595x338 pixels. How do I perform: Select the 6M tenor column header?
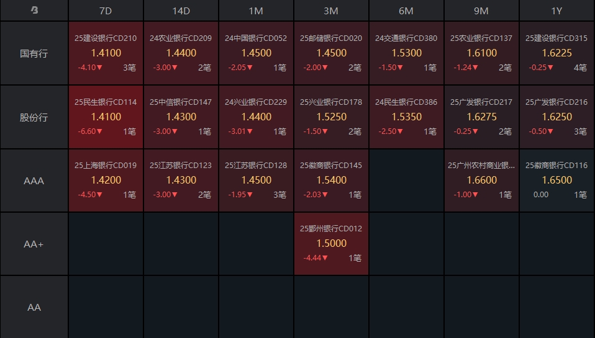coord(406,11)
